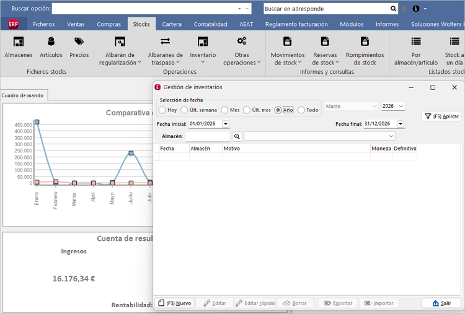
Task: Open the Fecha inicial calendar dropdown
Action: click(x=226, y=124)
